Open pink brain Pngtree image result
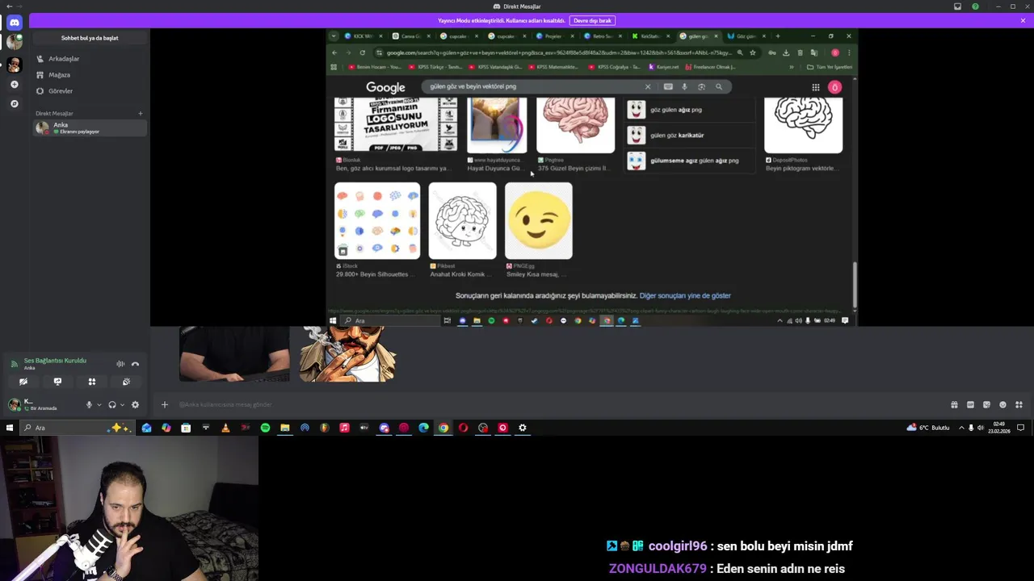 [575, 124]
